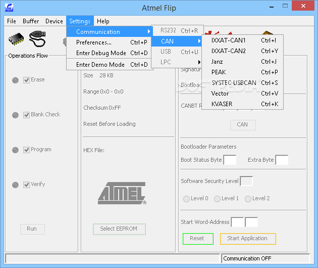Click the gray status dot beside Verify
This screenshot has height=268, width=318.
pyautogui.click(x=15, y=185)
